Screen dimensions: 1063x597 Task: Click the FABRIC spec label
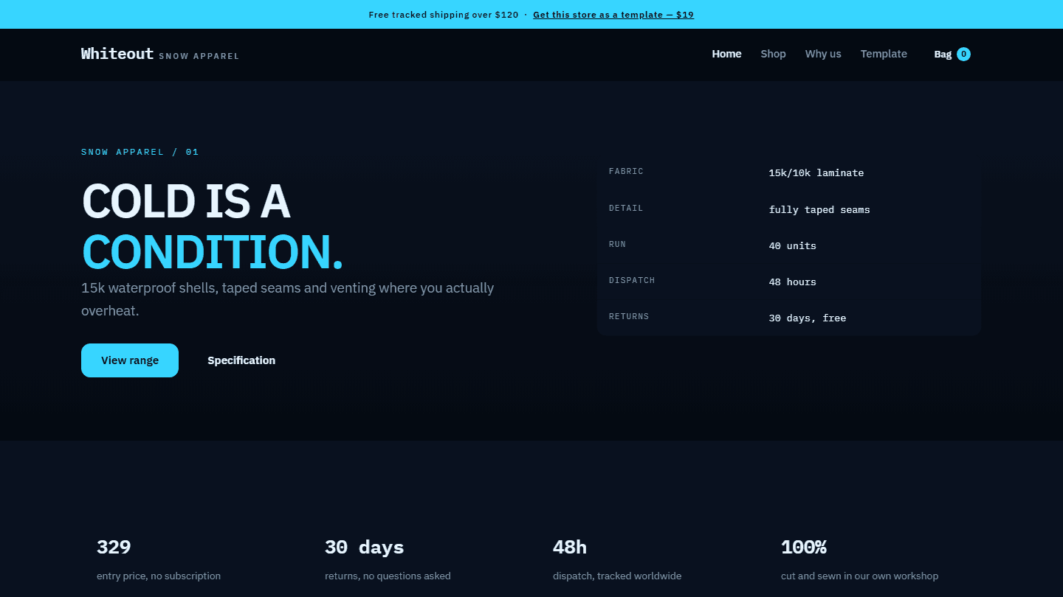tap(626, 172)
